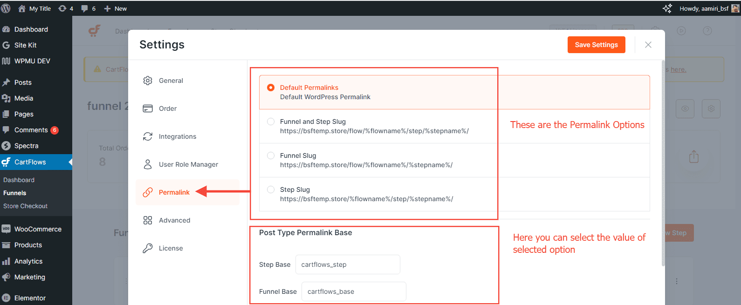Open the updates icon in admin bar
This screenshot has height=305, width=741.
[x=62, y=8]
